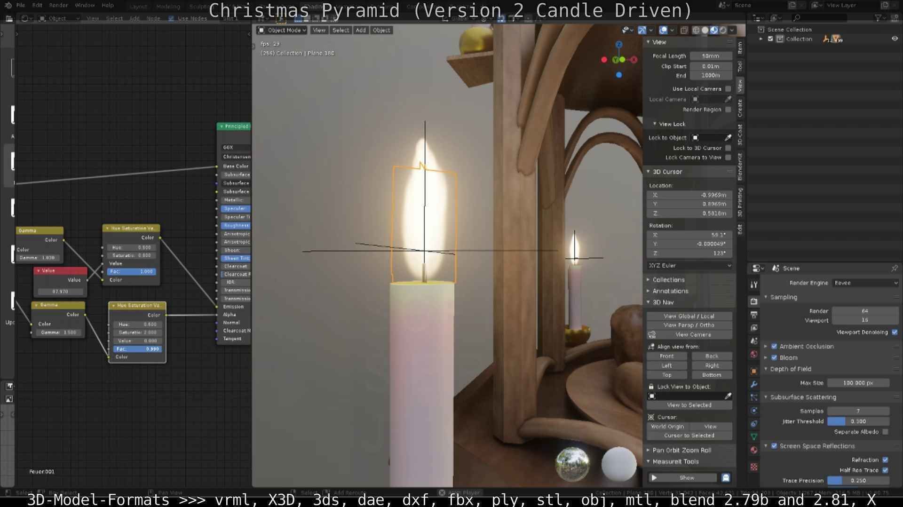Click the Lock to Object eyedropper
Image resolution: width=903 pixels, height=507 pixels.
(728, 137)
